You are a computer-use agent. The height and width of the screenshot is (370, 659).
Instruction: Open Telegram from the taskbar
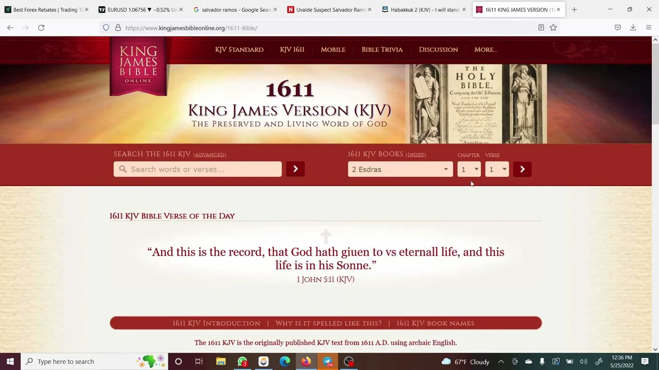pyautogui.click(x=327, y=361)
